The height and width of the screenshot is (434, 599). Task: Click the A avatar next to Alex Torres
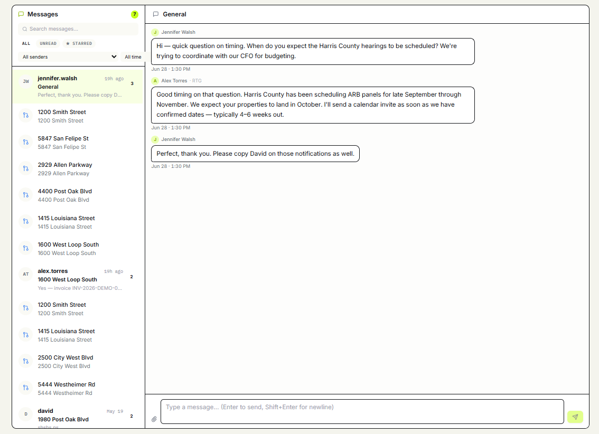click(155, 81)
